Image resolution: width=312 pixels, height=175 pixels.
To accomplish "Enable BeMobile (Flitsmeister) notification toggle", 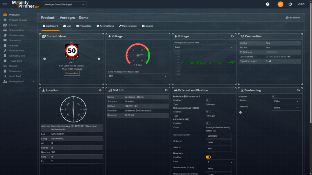I will tap(208, 100).
